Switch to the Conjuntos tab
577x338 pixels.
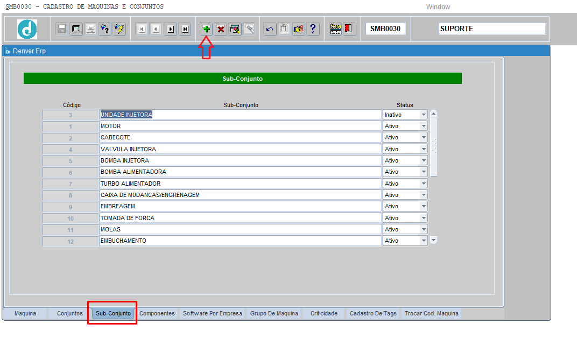point(70,313)
